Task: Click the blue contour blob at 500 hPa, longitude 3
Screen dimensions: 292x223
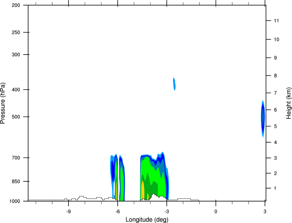Action: [263, 119]
